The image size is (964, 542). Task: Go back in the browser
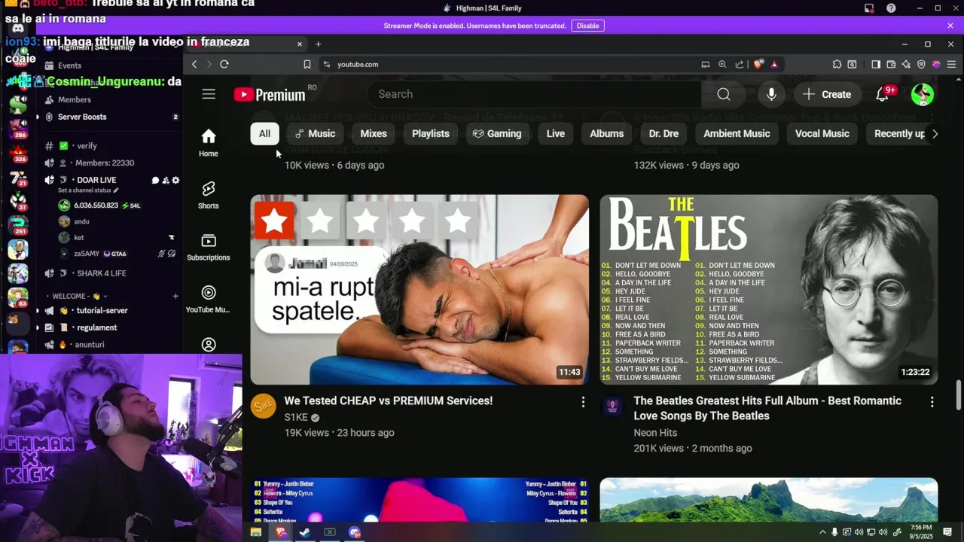194,65
